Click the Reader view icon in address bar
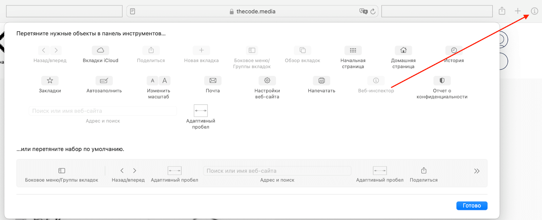This screenshot has height=220, width=542. coord(132,11)
